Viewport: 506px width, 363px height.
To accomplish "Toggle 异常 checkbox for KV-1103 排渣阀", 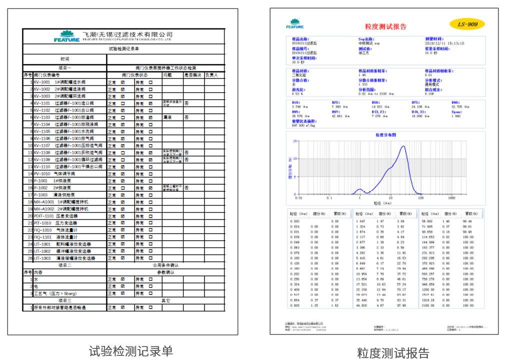I will coord(150,118).
